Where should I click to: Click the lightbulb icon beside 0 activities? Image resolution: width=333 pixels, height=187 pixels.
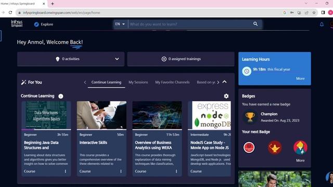coord(58,59)
